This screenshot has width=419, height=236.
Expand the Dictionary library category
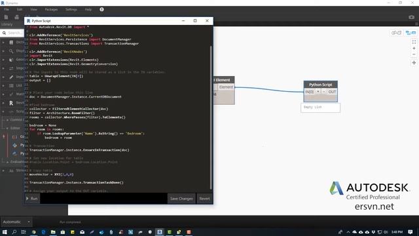coord(3,42)
